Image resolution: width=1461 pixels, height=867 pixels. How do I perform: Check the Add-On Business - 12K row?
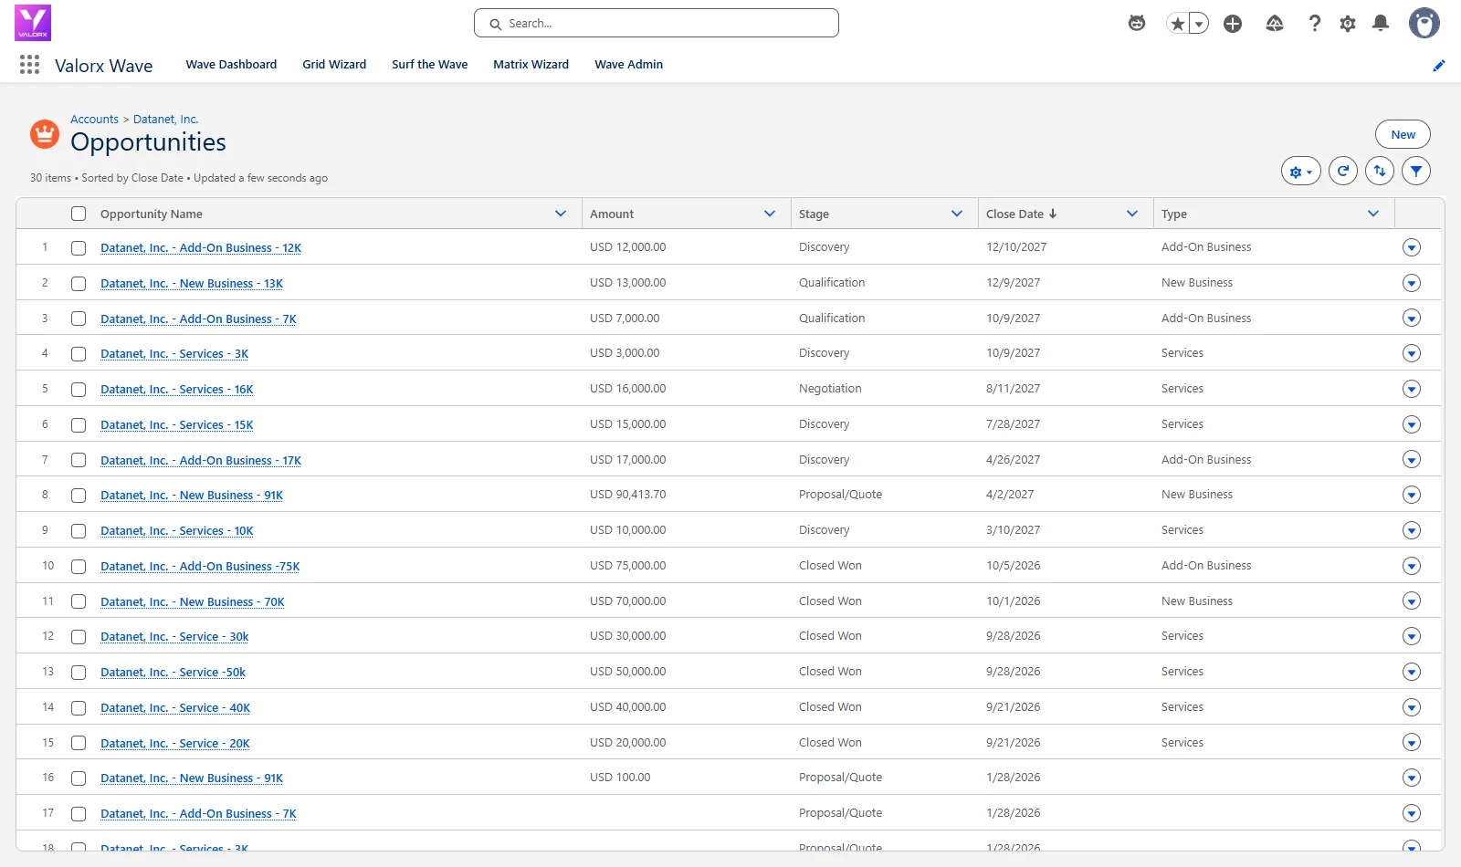79,248
